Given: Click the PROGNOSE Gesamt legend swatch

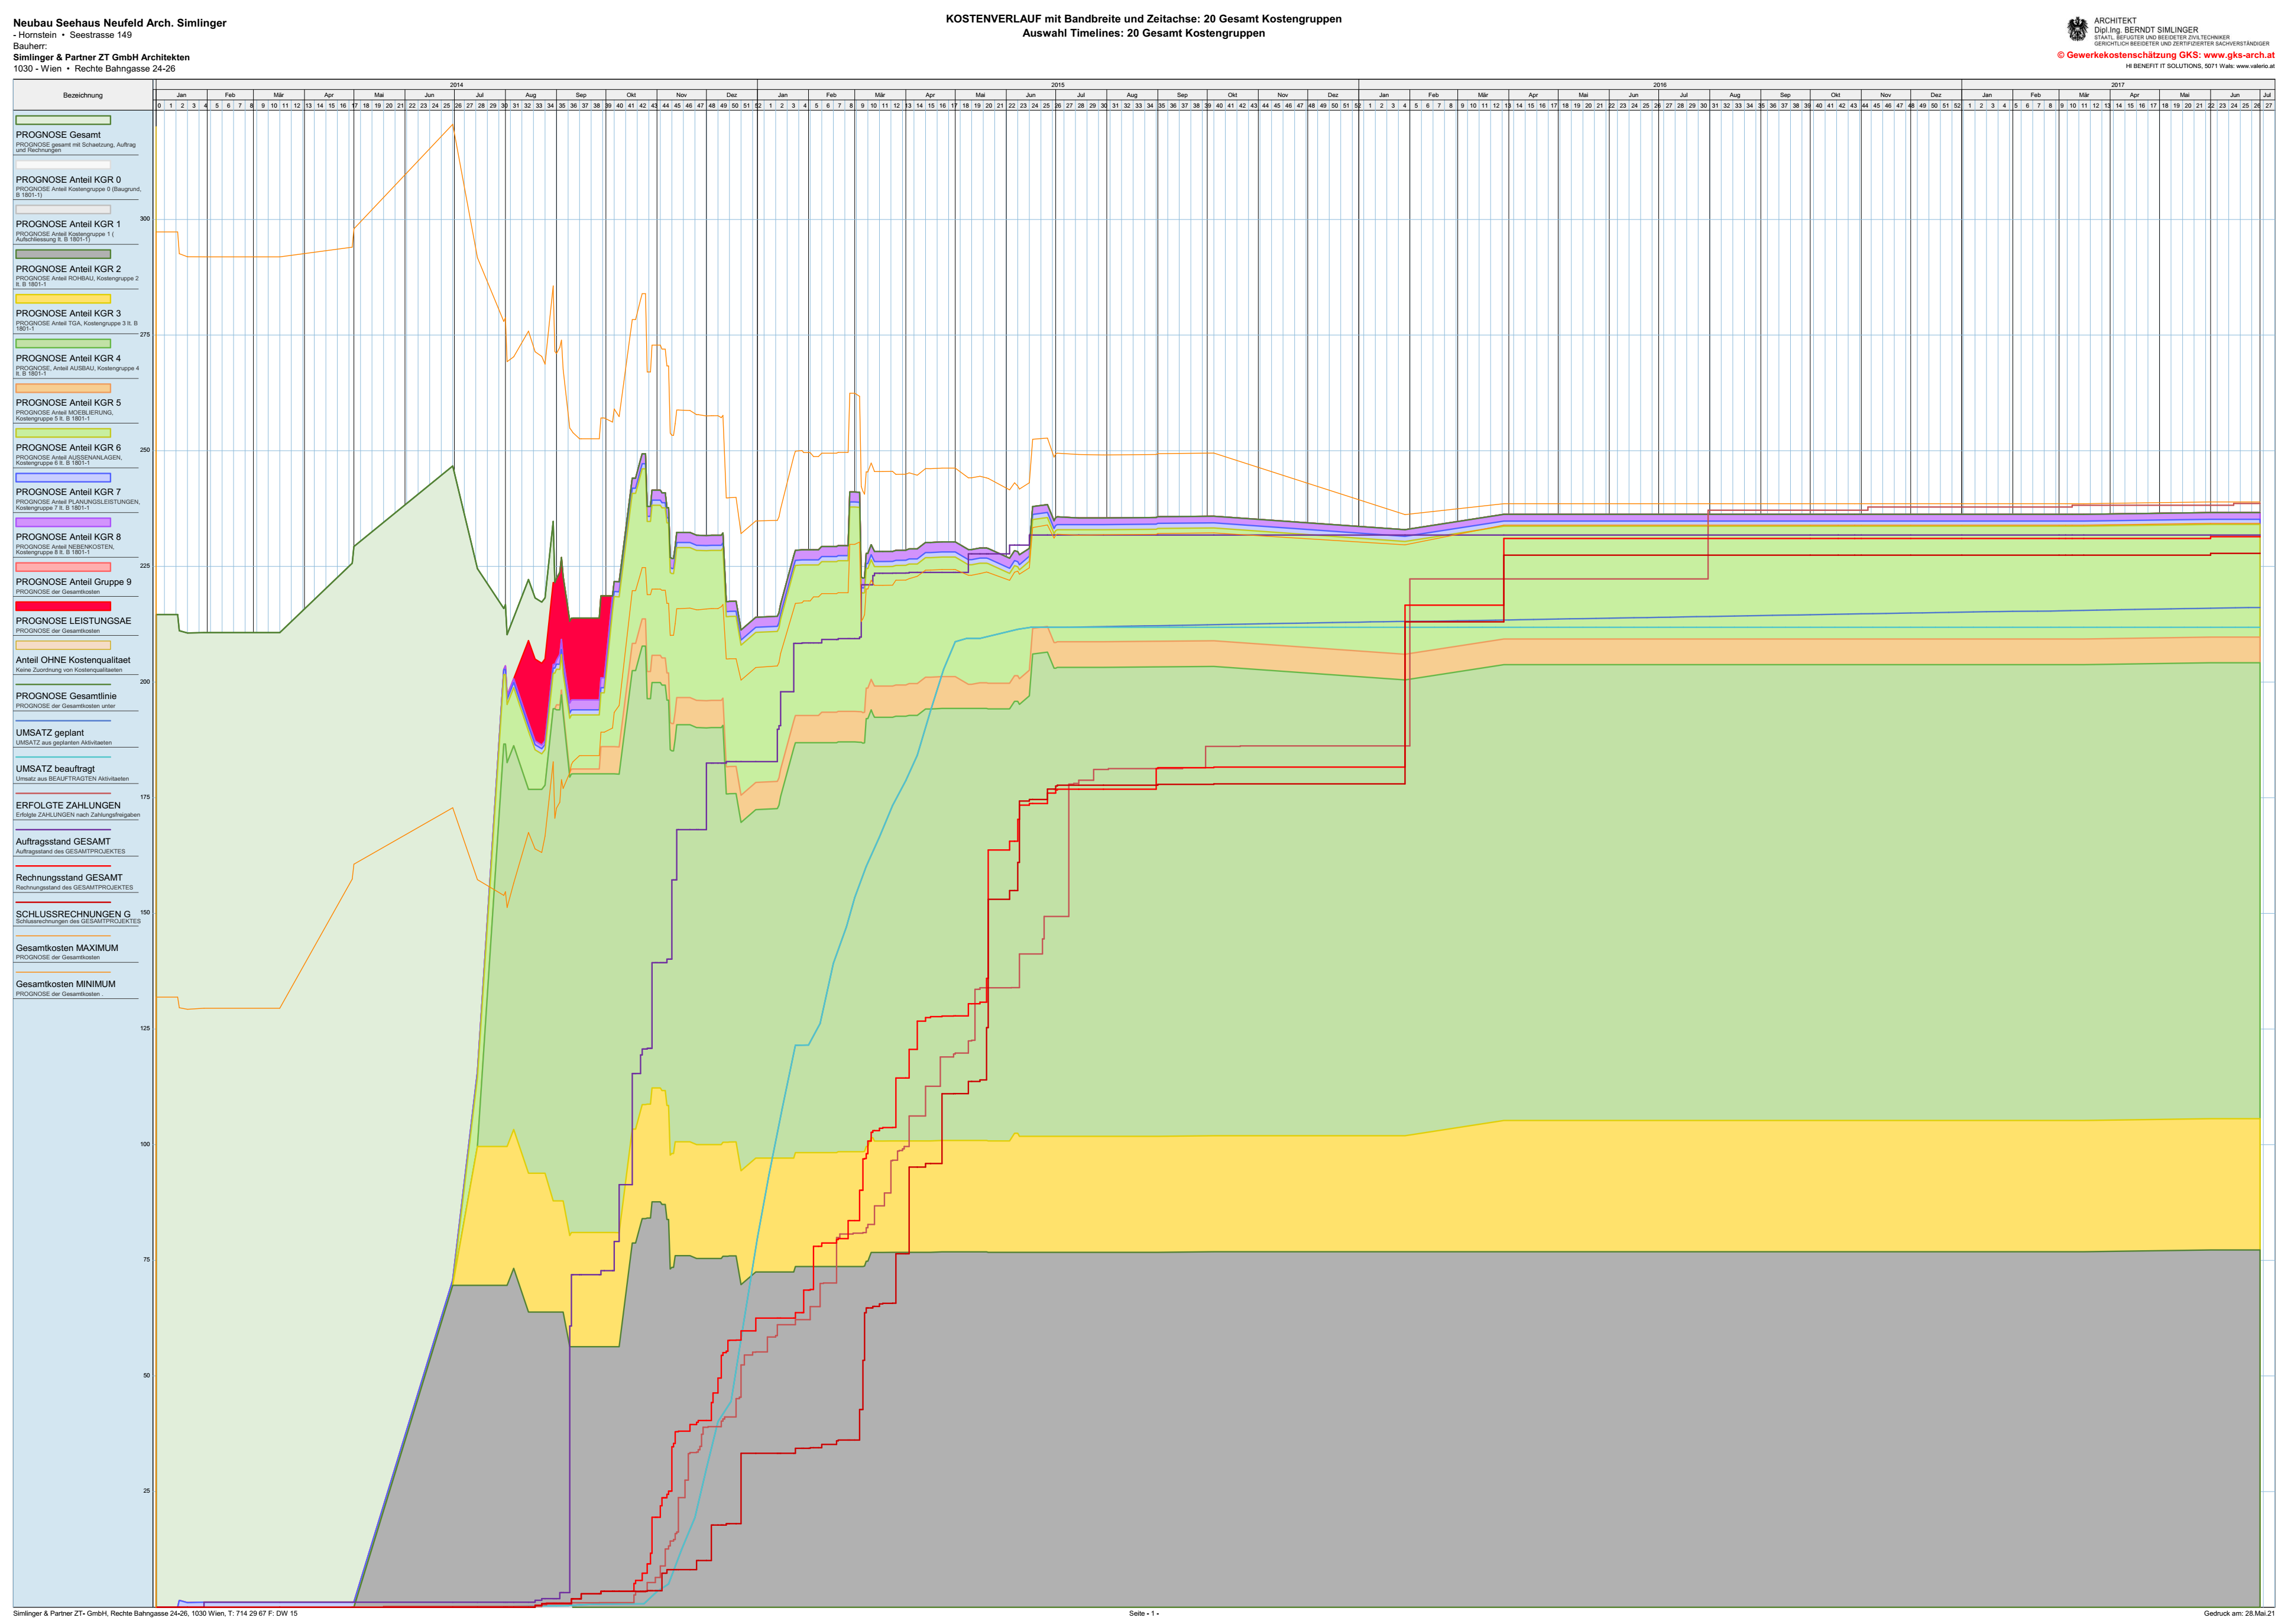Looking at the screenshot, I should pos(63,120).
